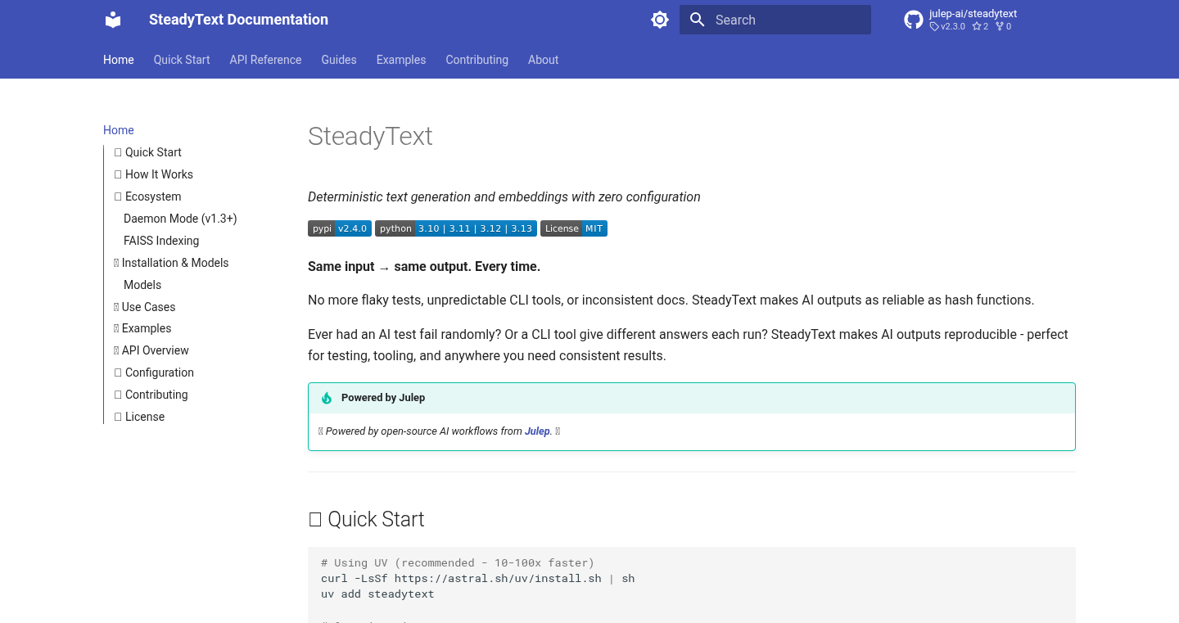Click the Quick Start section heading

tap(366, 519)
